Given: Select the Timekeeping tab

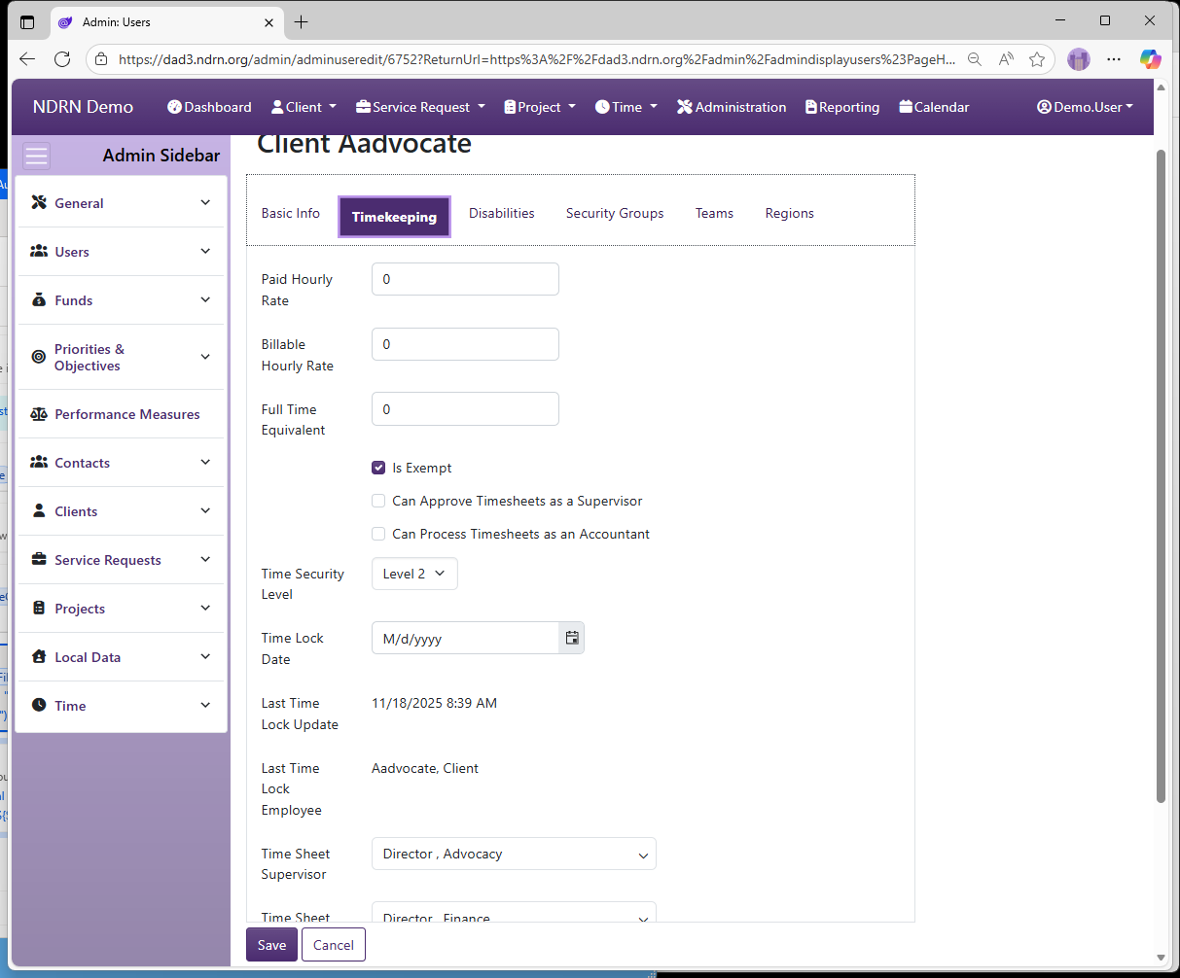Looking at the screenshot, I should click(x=394, y=217).
